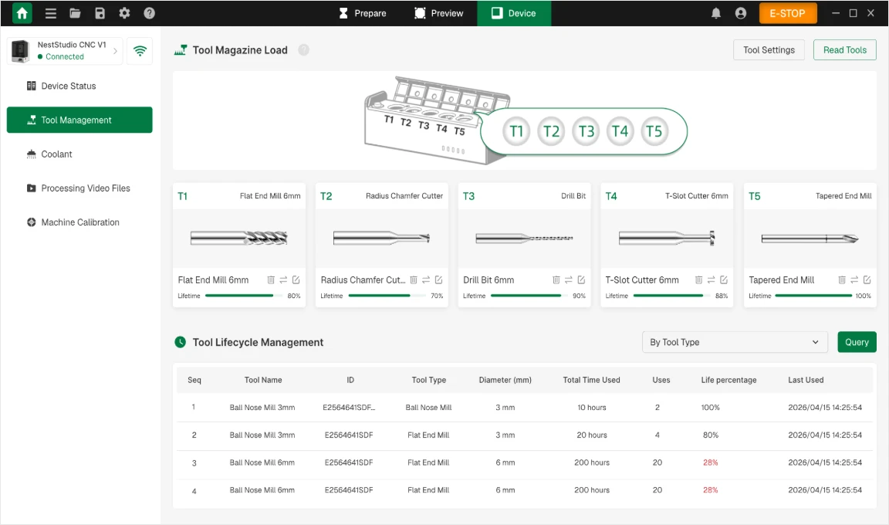Open Machine Calibration in sidebar

[79, 222]
